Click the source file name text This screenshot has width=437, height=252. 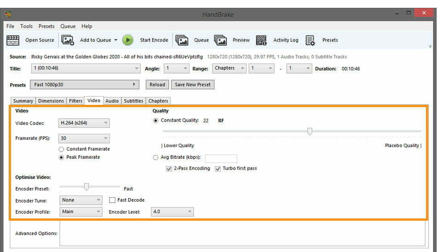tap(117, 57)
